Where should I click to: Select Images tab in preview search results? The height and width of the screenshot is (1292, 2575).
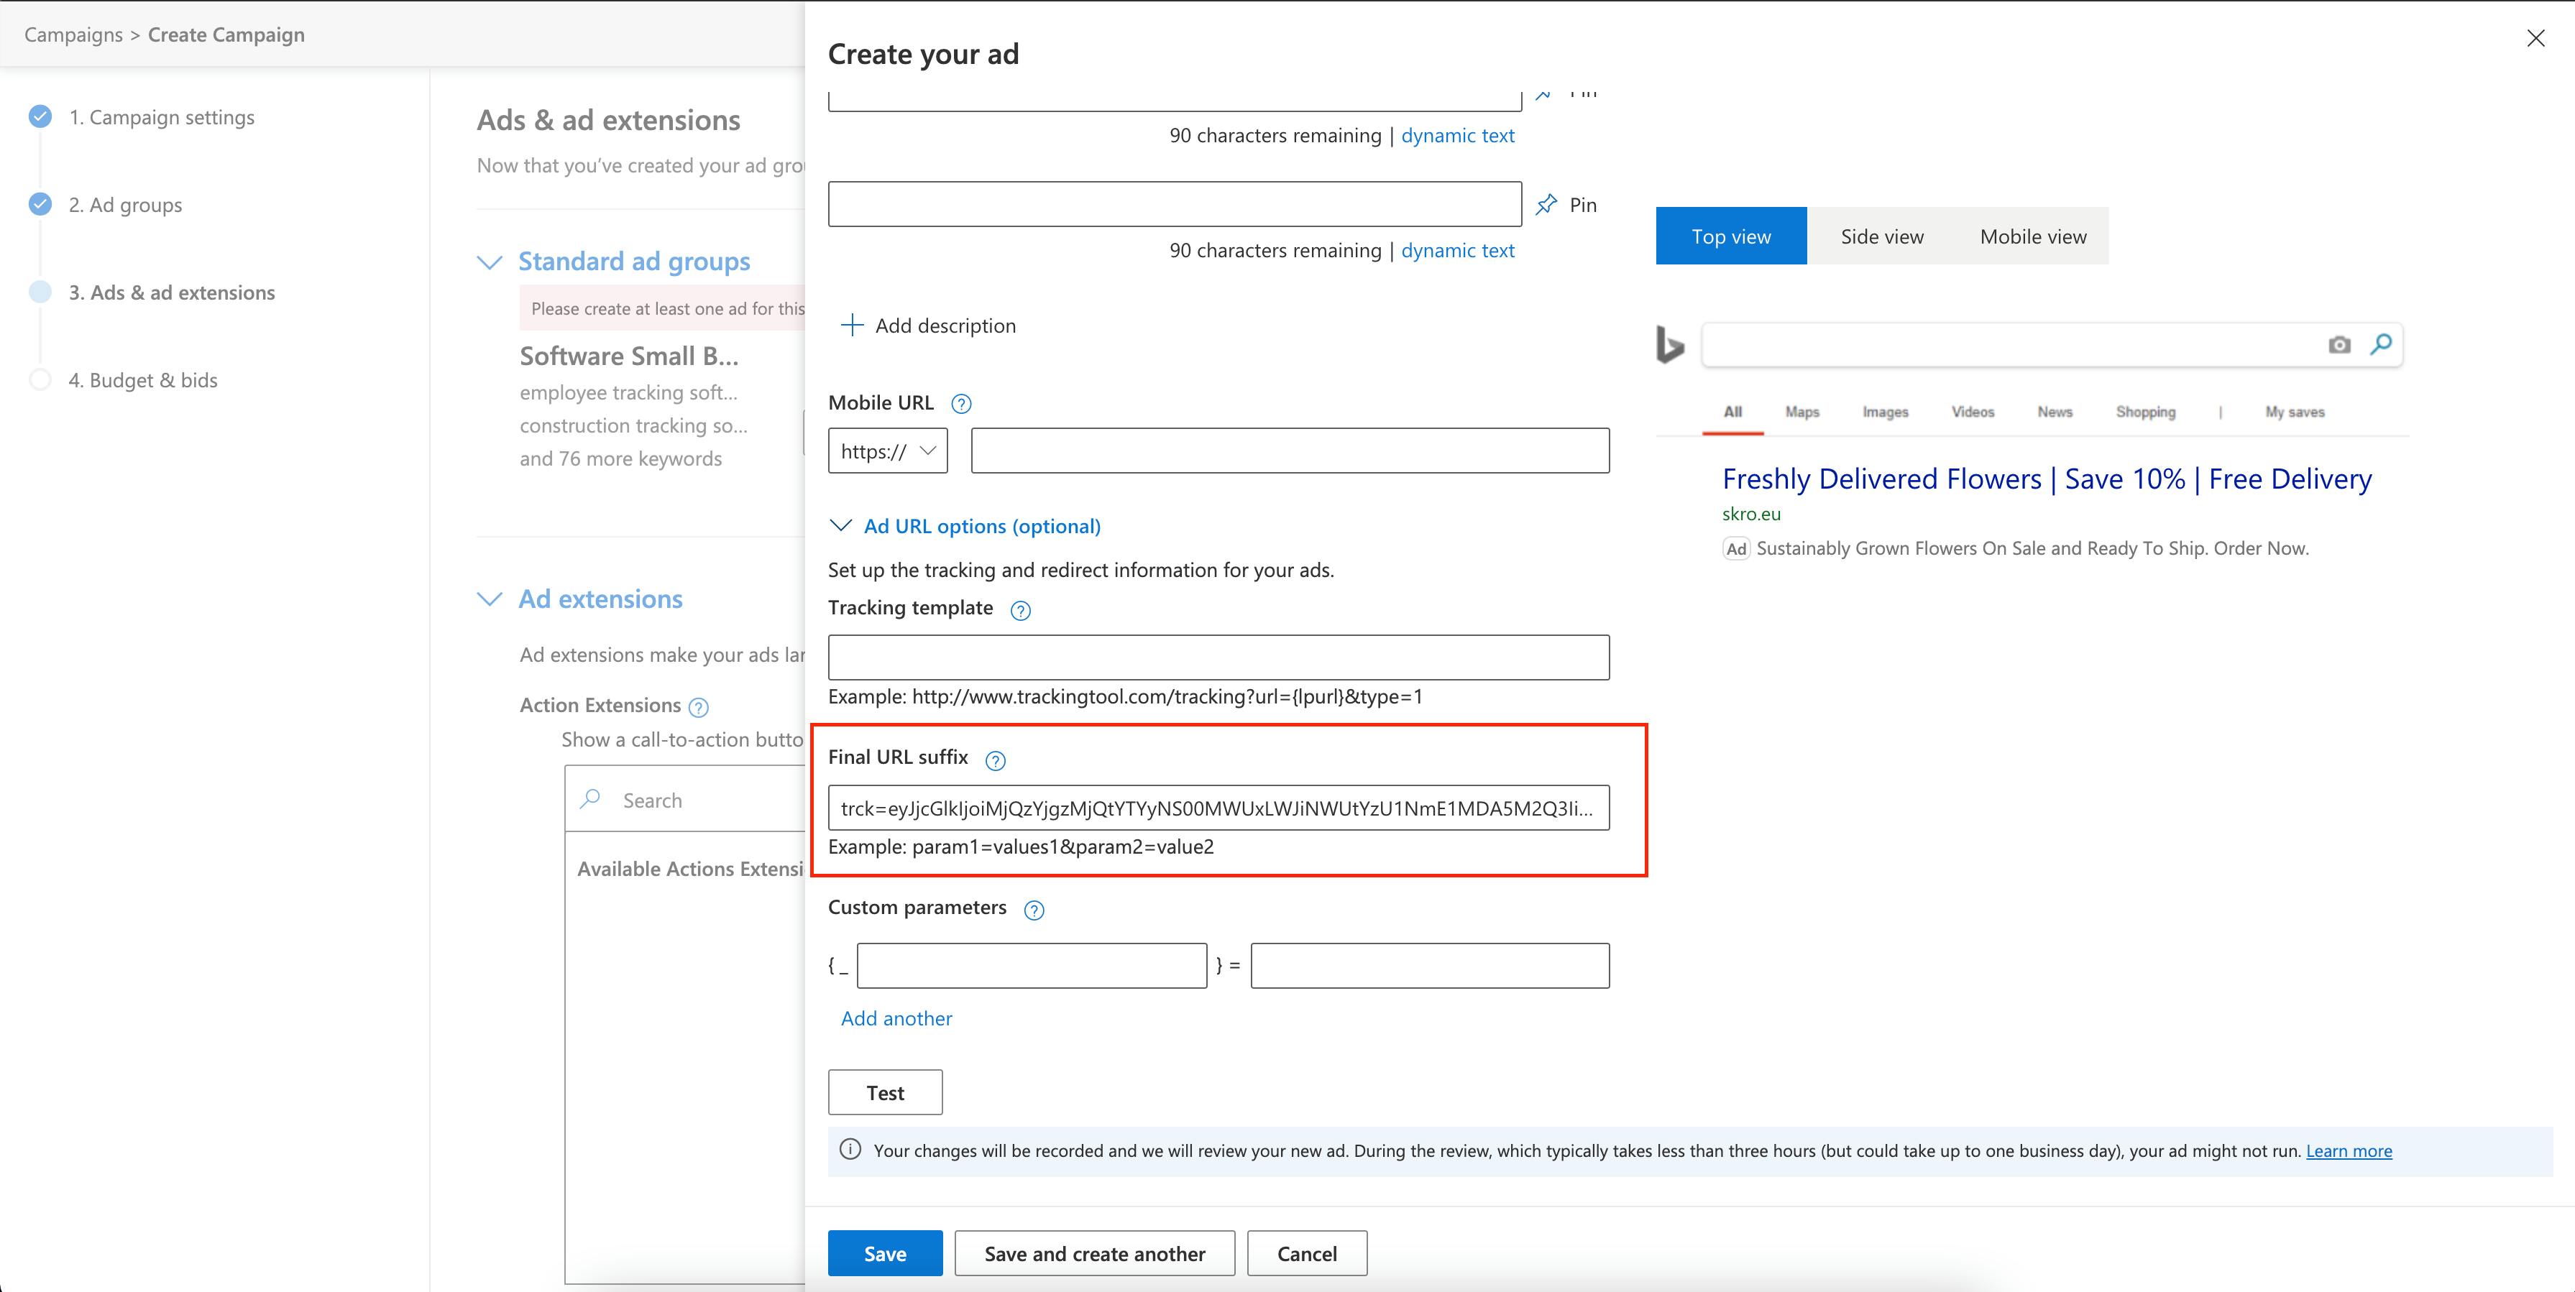(x=1884, y=412)
